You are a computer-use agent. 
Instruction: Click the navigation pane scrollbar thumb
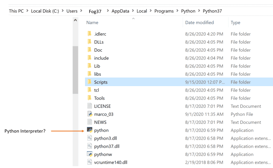coord(75,69)
